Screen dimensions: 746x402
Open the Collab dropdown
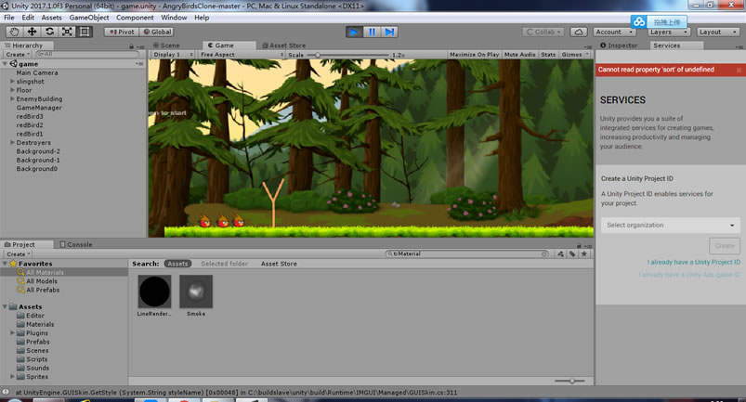click(543, 32)
